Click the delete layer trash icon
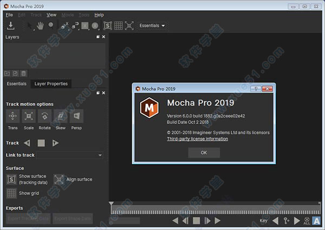Image resolution: width=325 pixels, height=230 pixels. (x=24, y=73)
